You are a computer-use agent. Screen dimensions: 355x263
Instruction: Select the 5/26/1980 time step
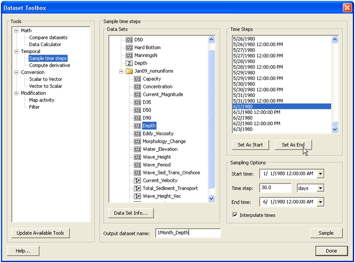(282, 39)
